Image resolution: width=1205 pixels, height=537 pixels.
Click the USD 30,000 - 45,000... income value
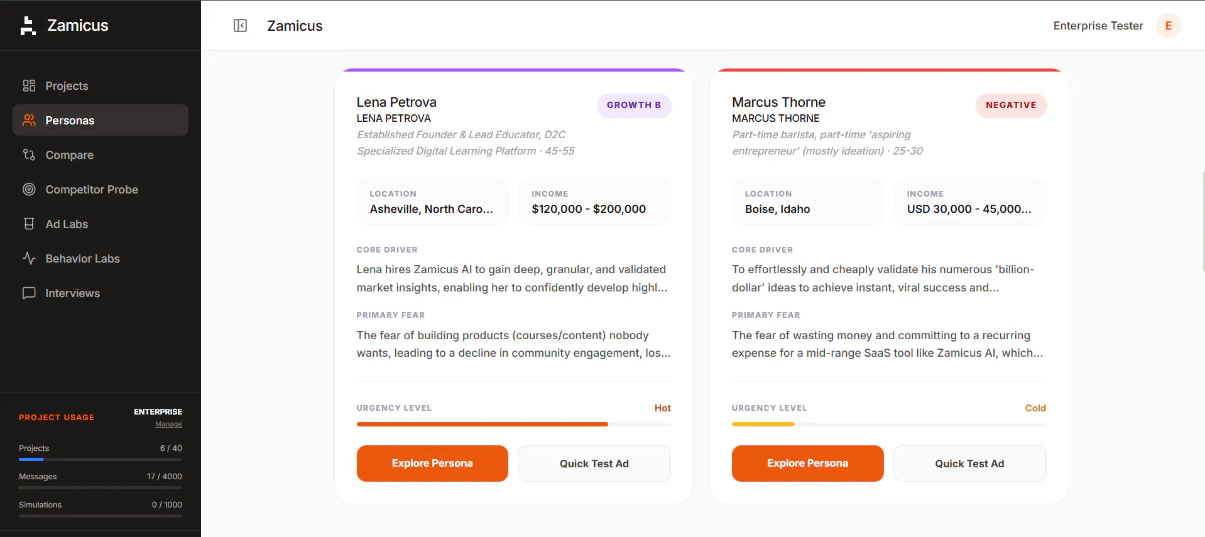click(969, 209)
